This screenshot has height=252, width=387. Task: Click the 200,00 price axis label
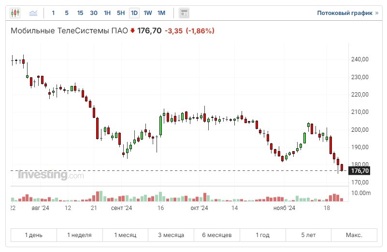pyautogui.click(x=359, y=130)
